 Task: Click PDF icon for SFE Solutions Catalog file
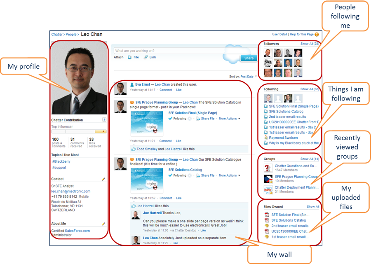click(x=267, y=220)
